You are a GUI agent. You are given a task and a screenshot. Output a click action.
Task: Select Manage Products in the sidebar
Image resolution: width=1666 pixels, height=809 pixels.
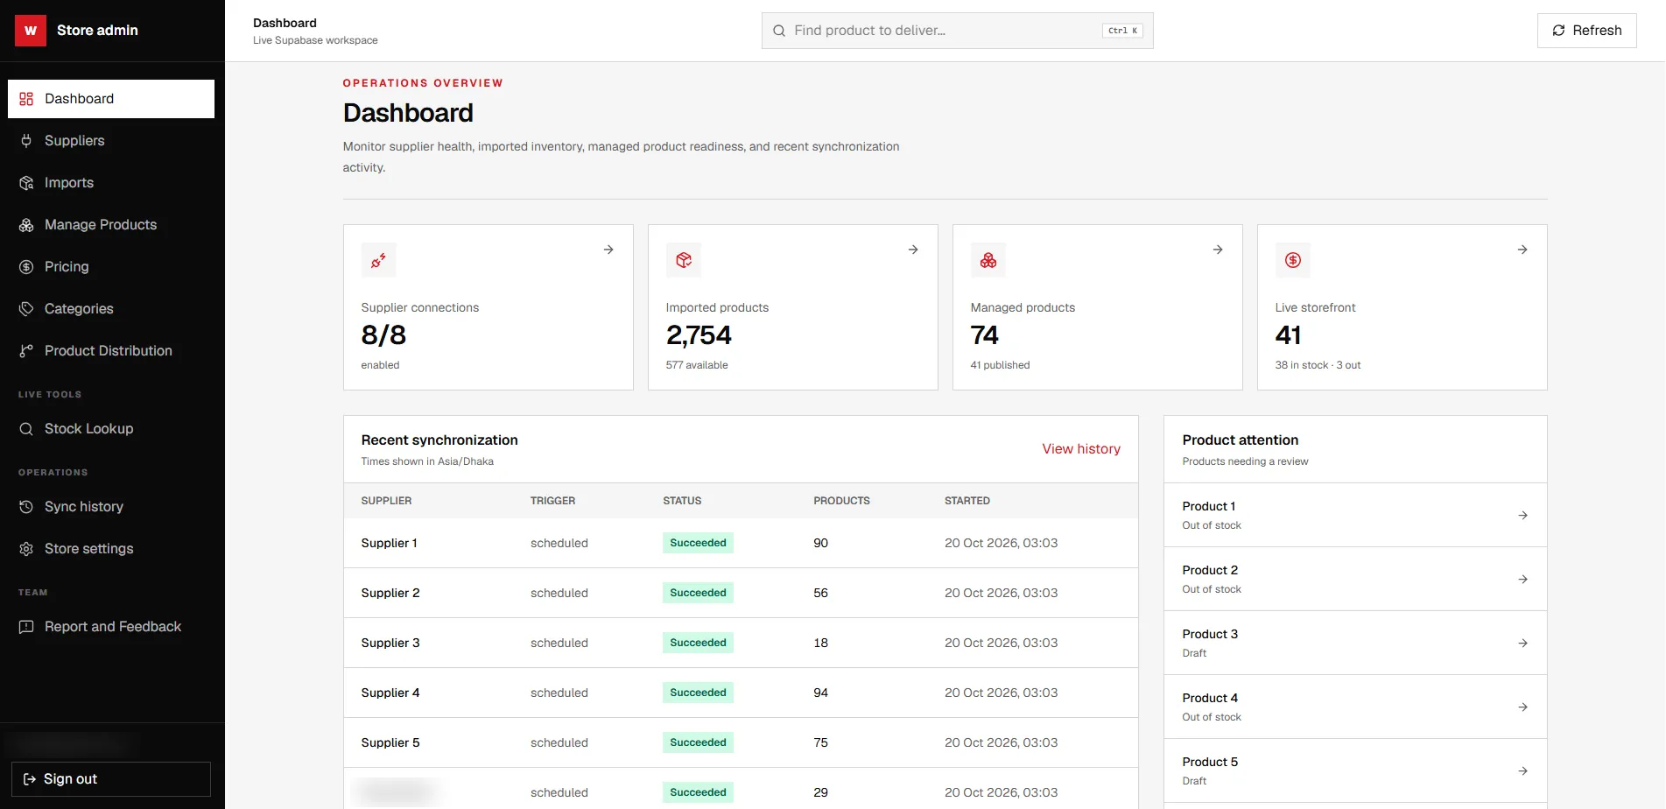click(111, 225)
